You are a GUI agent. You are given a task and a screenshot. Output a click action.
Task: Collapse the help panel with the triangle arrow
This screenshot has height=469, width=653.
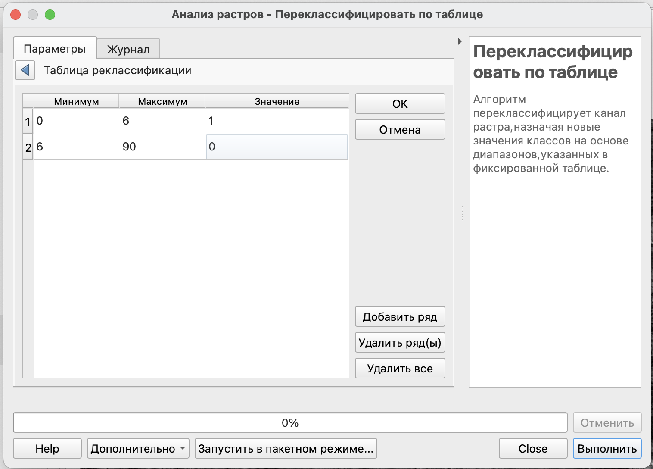coord(460,41)
